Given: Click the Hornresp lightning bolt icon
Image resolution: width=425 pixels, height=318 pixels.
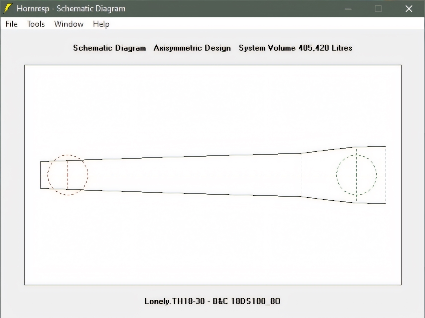Looking at the screenshot, I should click(x=8, y=9).
